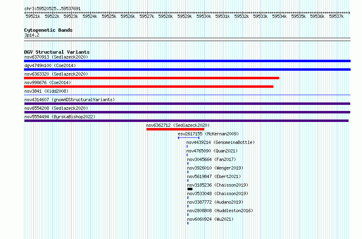Click the nsv6370913 (Sedlazeck2020) label
Image resolution: width=362 pixels, height=239 pixels.
(x=56, y=57)
